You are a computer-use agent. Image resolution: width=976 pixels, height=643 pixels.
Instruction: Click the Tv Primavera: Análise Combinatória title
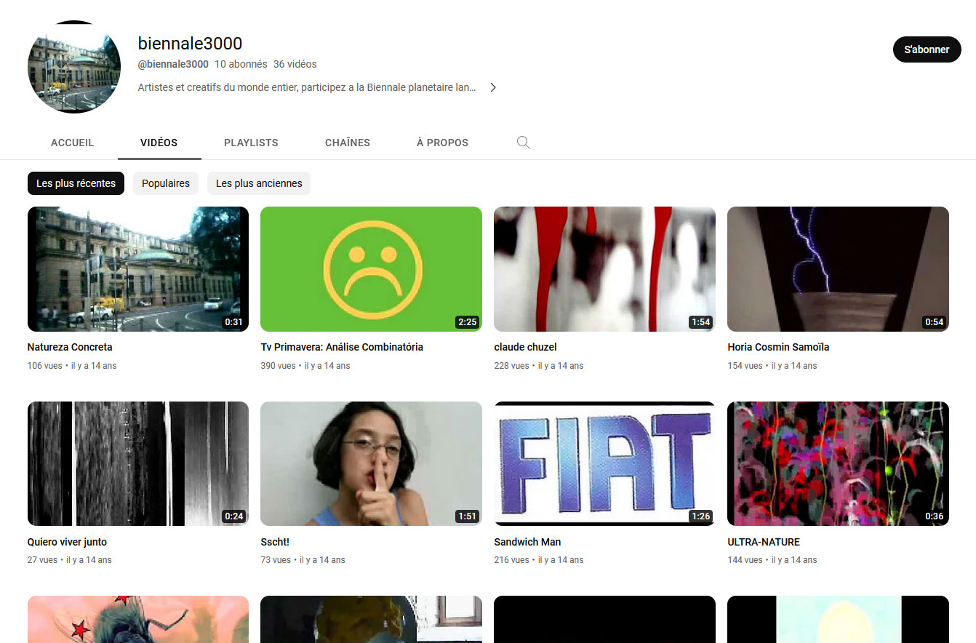[x=342, y=347]
